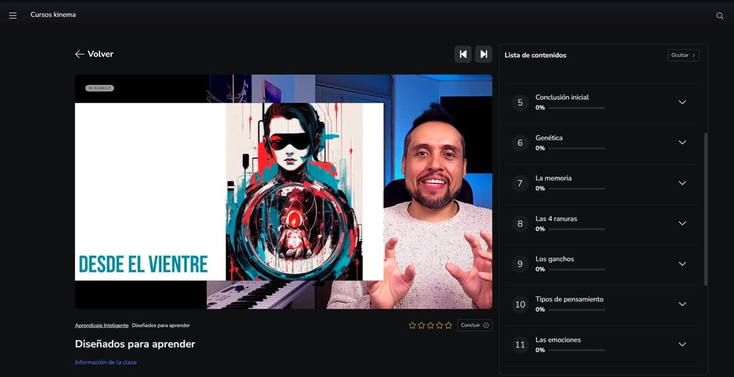
Task: Click the Cursos kinema site title
Action: tap(53, 14)
